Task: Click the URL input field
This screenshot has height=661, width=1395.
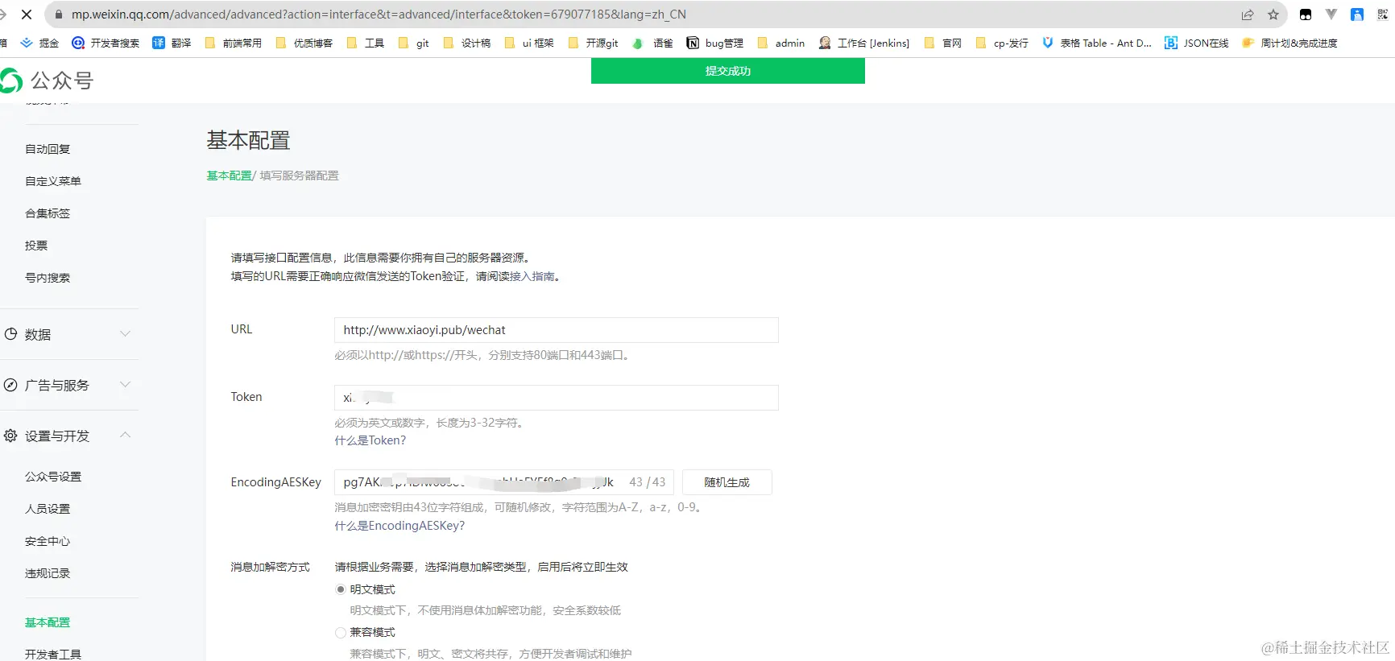Action: (557, 330)
